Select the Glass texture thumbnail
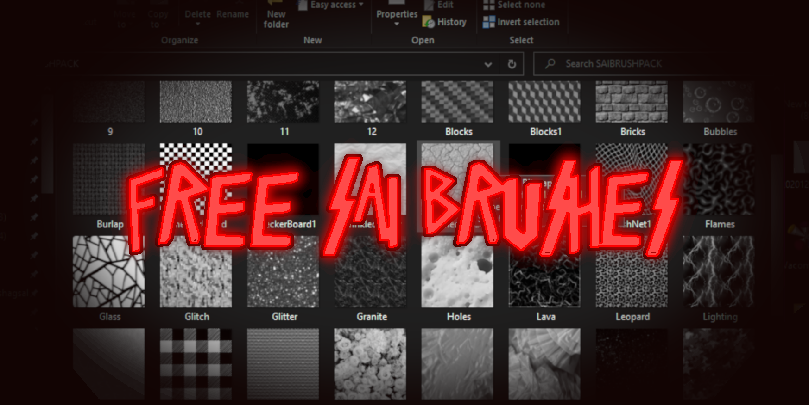 108,272
